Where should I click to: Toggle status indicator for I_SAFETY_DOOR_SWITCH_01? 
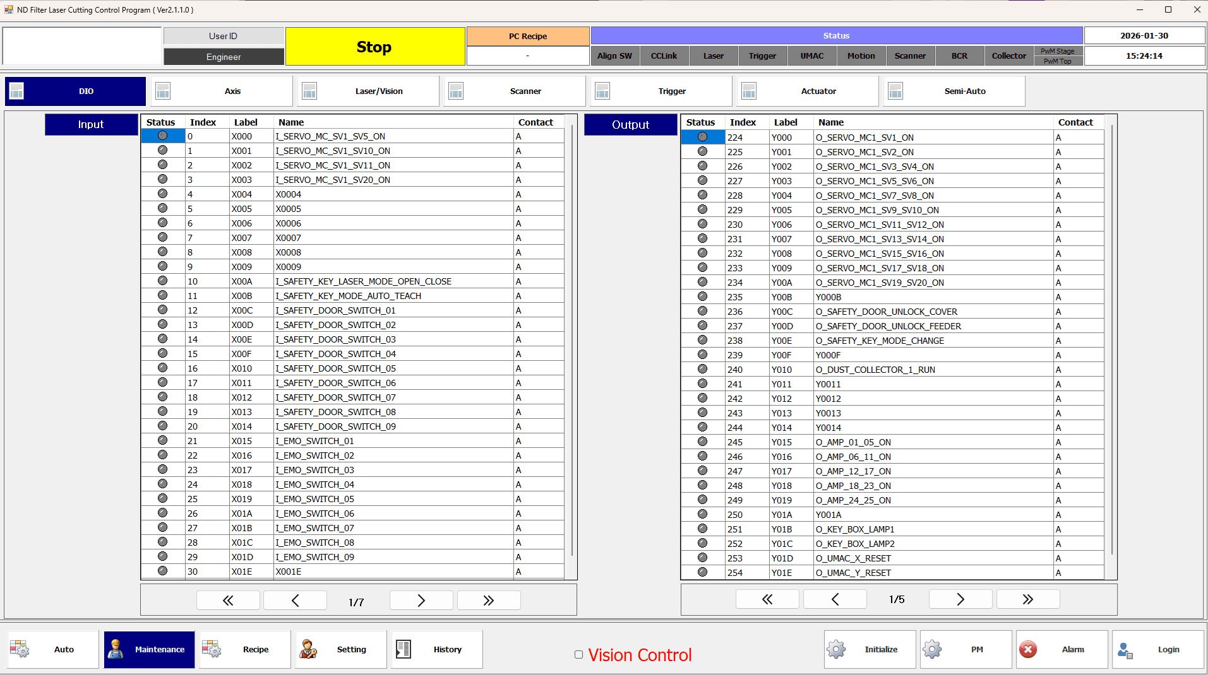tap(162, 310)
